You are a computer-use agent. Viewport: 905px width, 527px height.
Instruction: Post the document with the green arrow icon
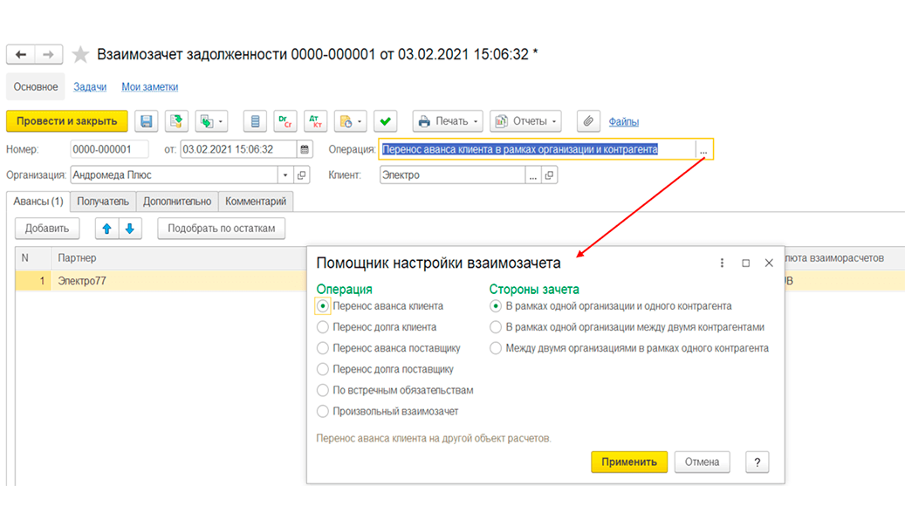click(x=176, y=121)
